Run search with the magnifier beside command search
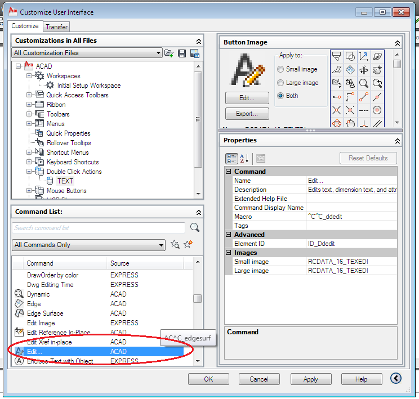419x399 pixels. click(x=194, y=227)
